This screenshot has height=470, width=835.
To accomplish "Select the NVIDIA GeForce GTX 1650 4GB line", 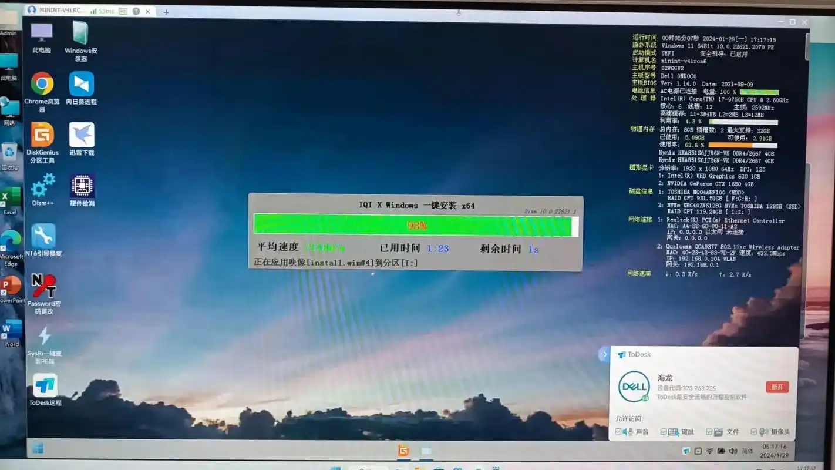I will click(x=711, y=184).
